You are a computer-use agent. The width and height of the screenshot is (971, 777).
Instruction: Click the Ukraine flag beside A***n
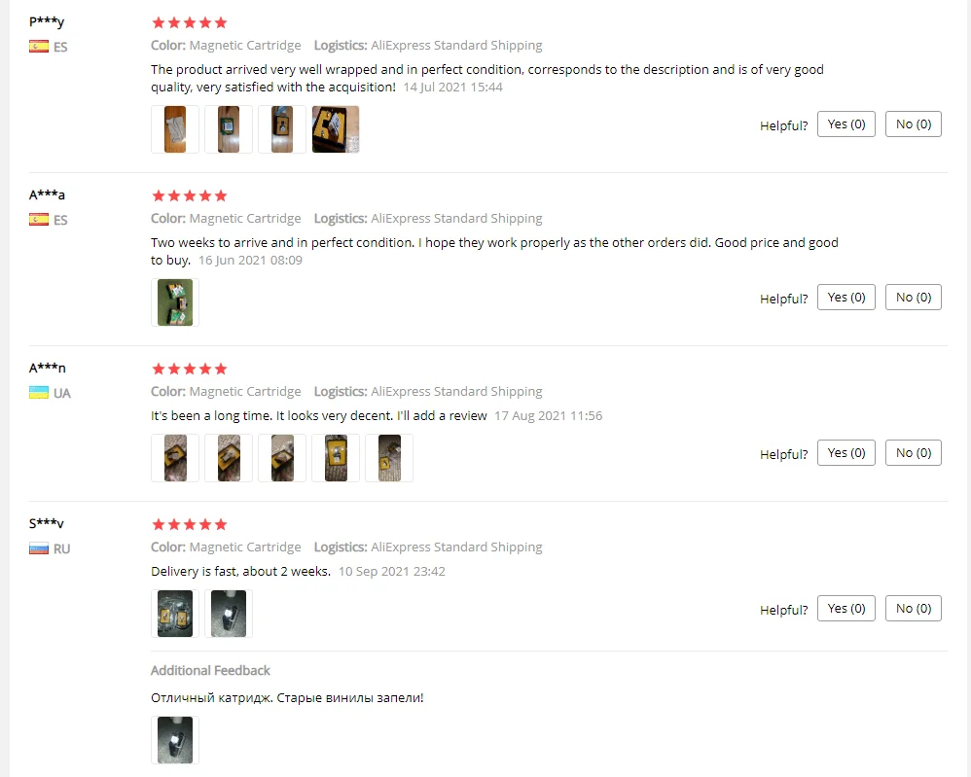click(x=39, y=393)
